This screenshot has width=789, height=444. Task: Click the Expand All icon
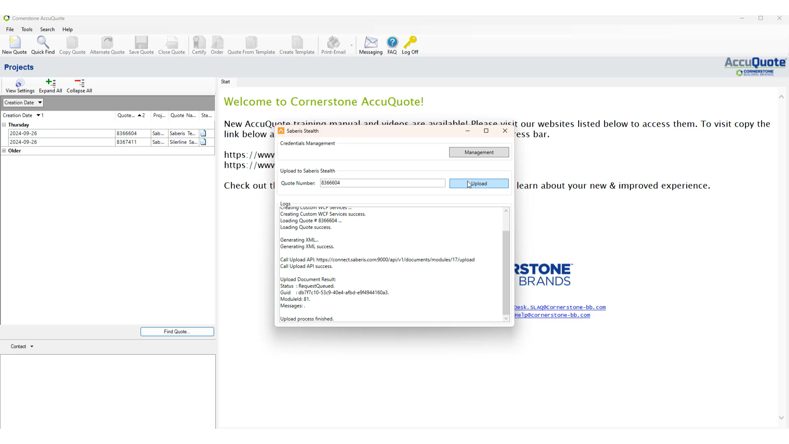(x=51, y=86)
